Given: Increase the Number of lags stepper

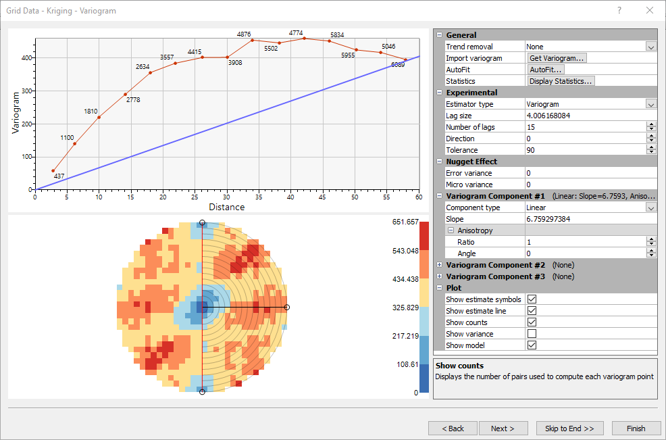Looking at the screenshot, I should click(651, 124).
